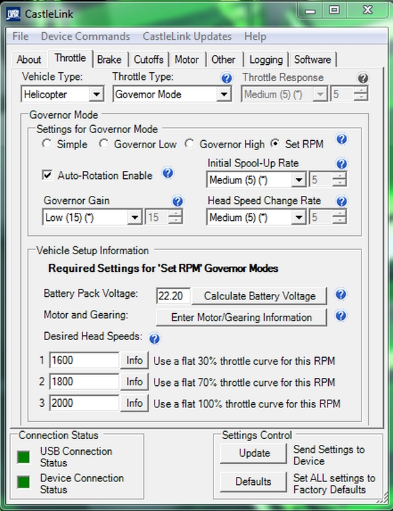This screenshot has height=511, width=393.
Task: Select the Simple governor radio button
Action: [47, 143]
